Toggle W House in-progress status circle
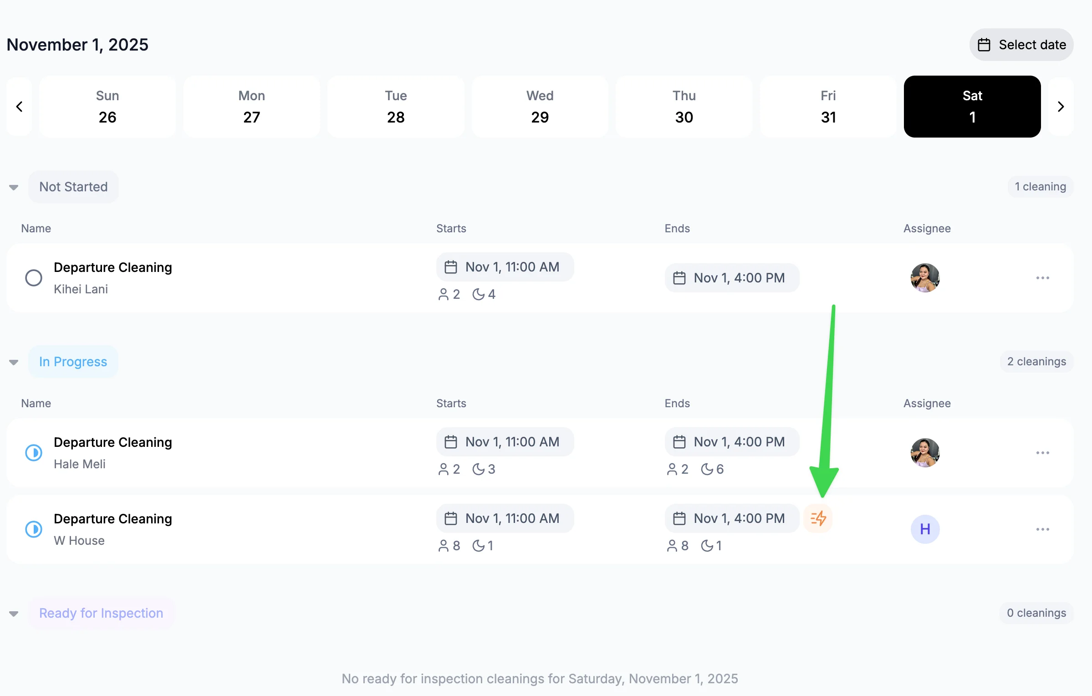This screenshot has height=696, width=1092. [x=34, y=529]
